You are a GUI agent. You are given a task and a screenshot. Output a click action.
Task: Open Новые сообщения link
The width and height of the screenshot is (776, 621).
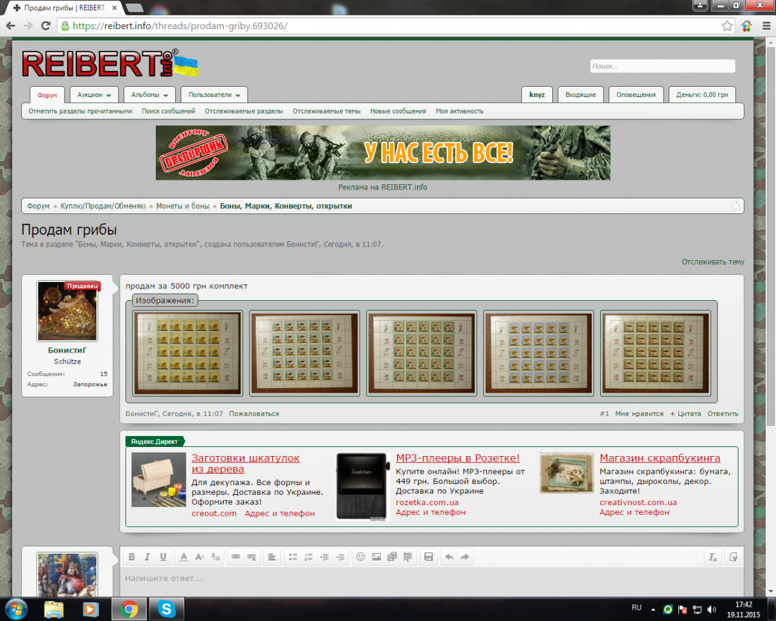tap(398, 111)
